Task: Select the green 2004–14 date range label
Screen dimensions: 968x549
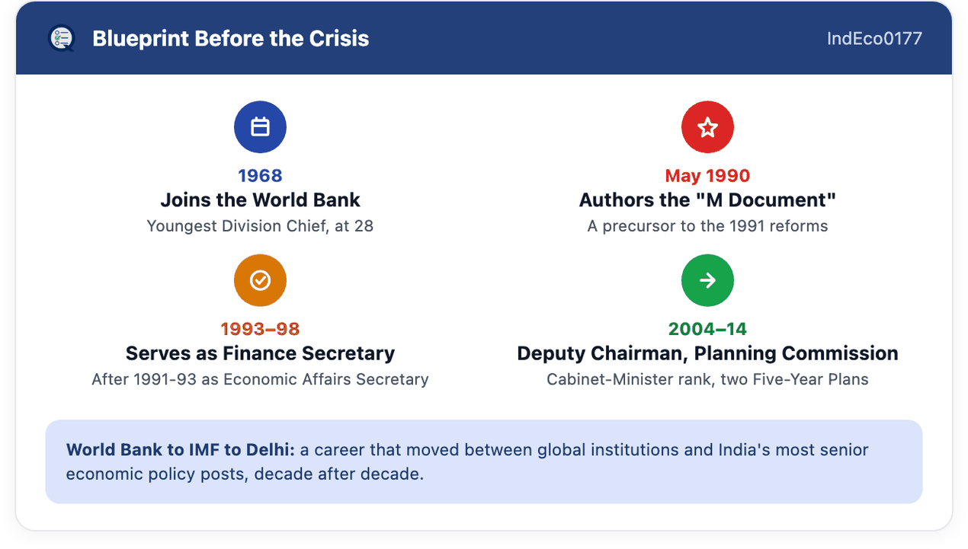Action: tap(707, 329)
